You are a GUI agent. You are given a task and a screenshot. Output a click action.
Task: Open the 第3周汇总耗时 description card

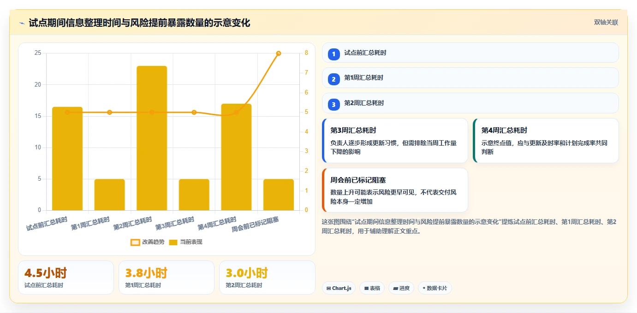click(x=395, y=141)
